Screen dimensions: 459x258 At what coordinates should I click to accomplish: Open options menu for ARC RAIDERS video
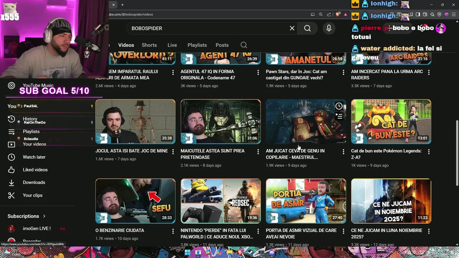coord(429,72)
